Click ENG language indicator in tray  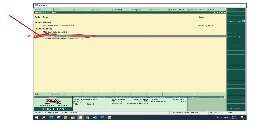coord(226,117)
